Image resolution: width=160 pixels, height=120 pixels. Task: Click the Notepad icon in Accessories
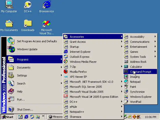click(x=126, y=81)
